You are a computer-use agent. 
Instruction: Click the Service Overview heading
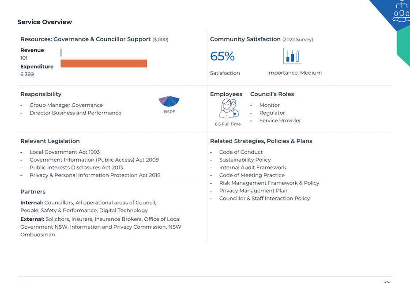(x=45, y=22)
